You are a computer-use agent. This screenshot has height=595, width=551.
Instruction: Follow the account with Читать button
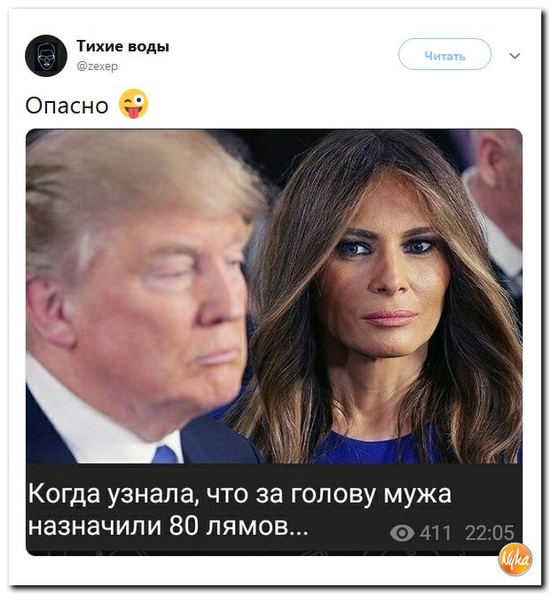click(x=445, y=54)
